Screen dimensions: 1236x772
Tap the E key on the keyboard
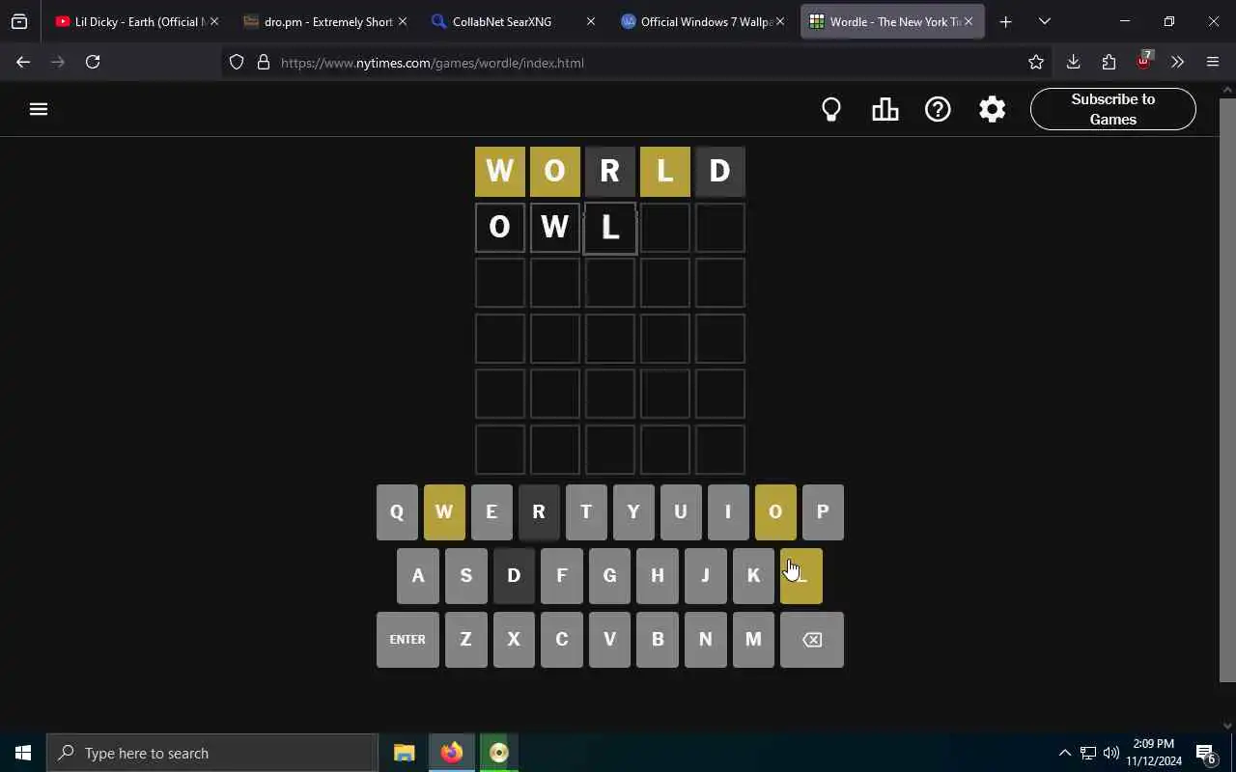click(492, 512)
